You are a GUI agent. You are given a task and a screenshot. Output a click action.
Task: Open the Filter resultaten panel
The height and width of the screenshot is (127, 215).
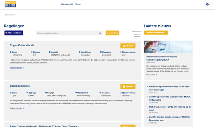point(14,33)
